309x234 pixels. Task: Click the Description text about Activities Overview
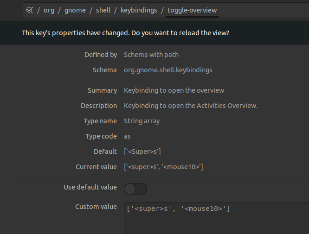tap(191, 106)
